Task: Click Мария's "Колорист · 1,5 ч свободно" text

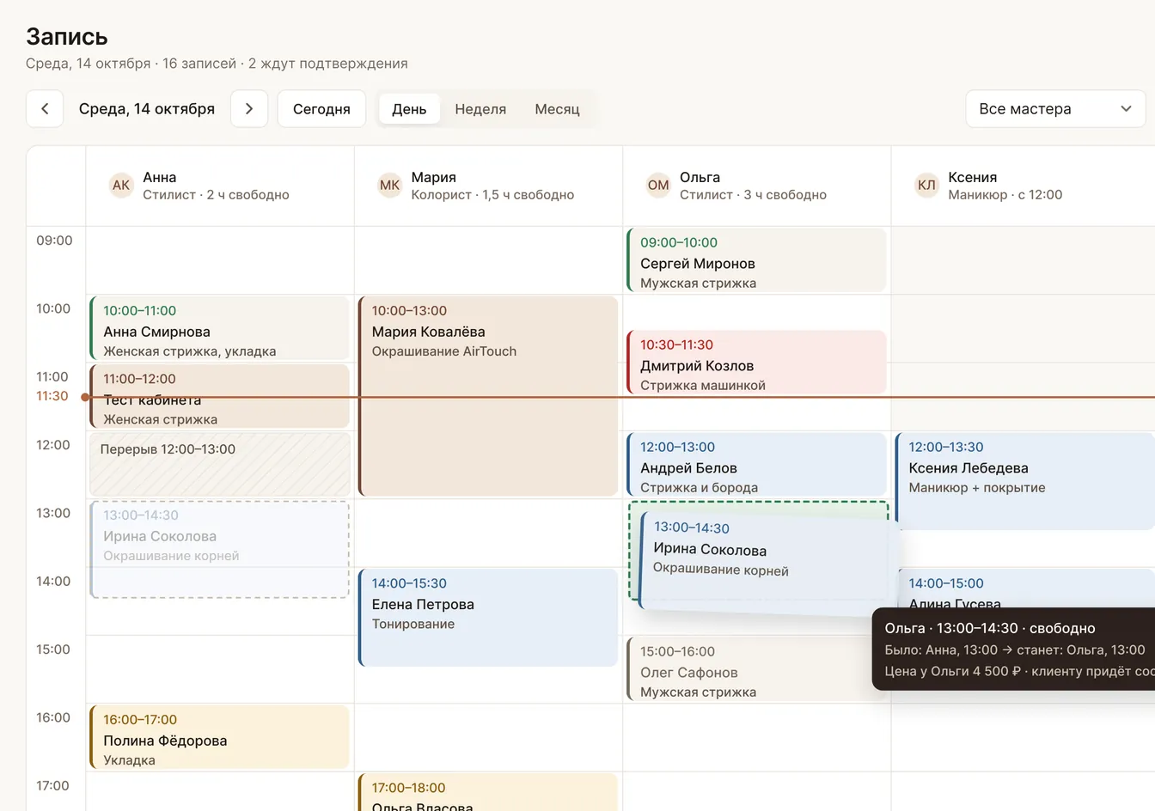Action: tap(492, 195)
